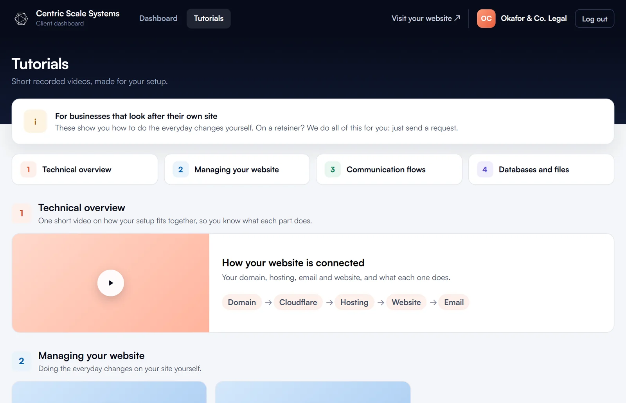
Task: Click the Okafor & Co. Legal account name
Action: click(534, 18)
